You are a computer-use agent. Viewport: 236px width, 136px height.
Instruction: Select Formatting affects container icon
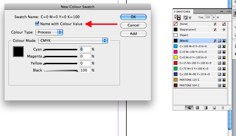[x=186, y=18]
